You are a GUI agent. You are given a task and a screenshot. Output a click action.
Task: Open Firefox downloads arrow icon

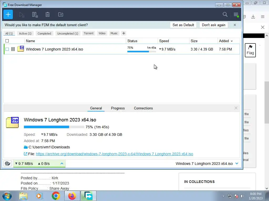point(253,16)
